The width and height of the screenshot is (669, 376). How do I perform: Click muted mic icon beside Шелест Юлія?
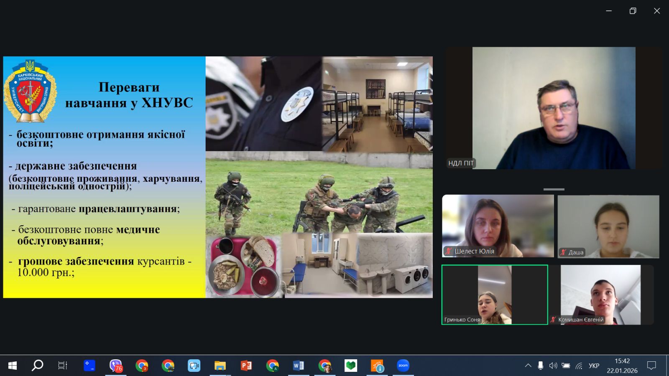click(449, 251)
